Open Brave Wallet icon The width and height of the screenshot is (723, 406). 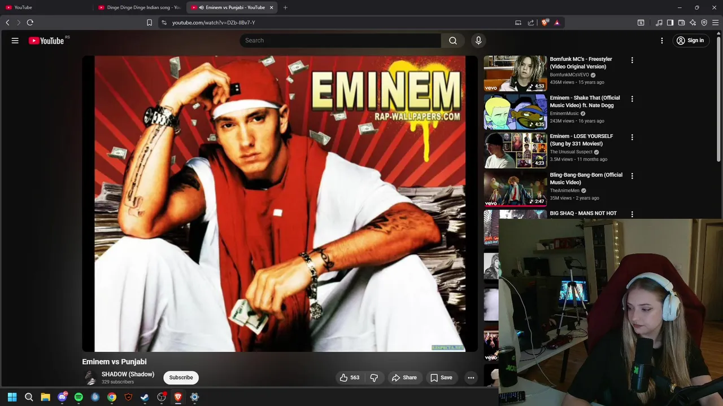coord(681,23)
